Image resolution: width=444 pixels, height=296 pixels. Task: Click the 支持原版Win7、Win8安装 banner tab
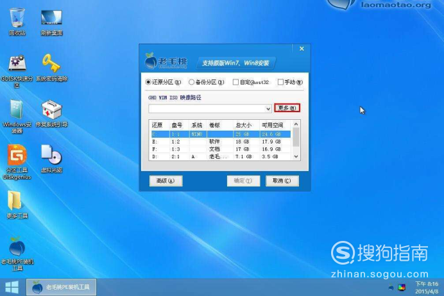235,63
